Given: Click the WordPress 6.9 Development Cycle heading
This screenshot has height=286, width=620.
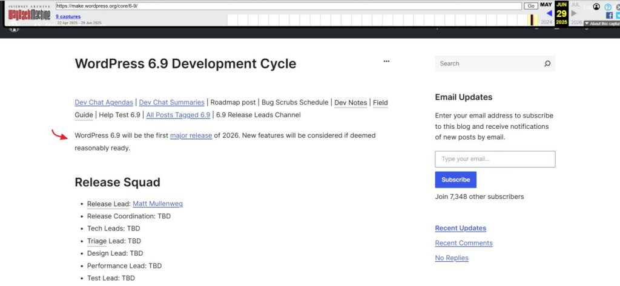Looking at the screenshot, I should (185, 63).
